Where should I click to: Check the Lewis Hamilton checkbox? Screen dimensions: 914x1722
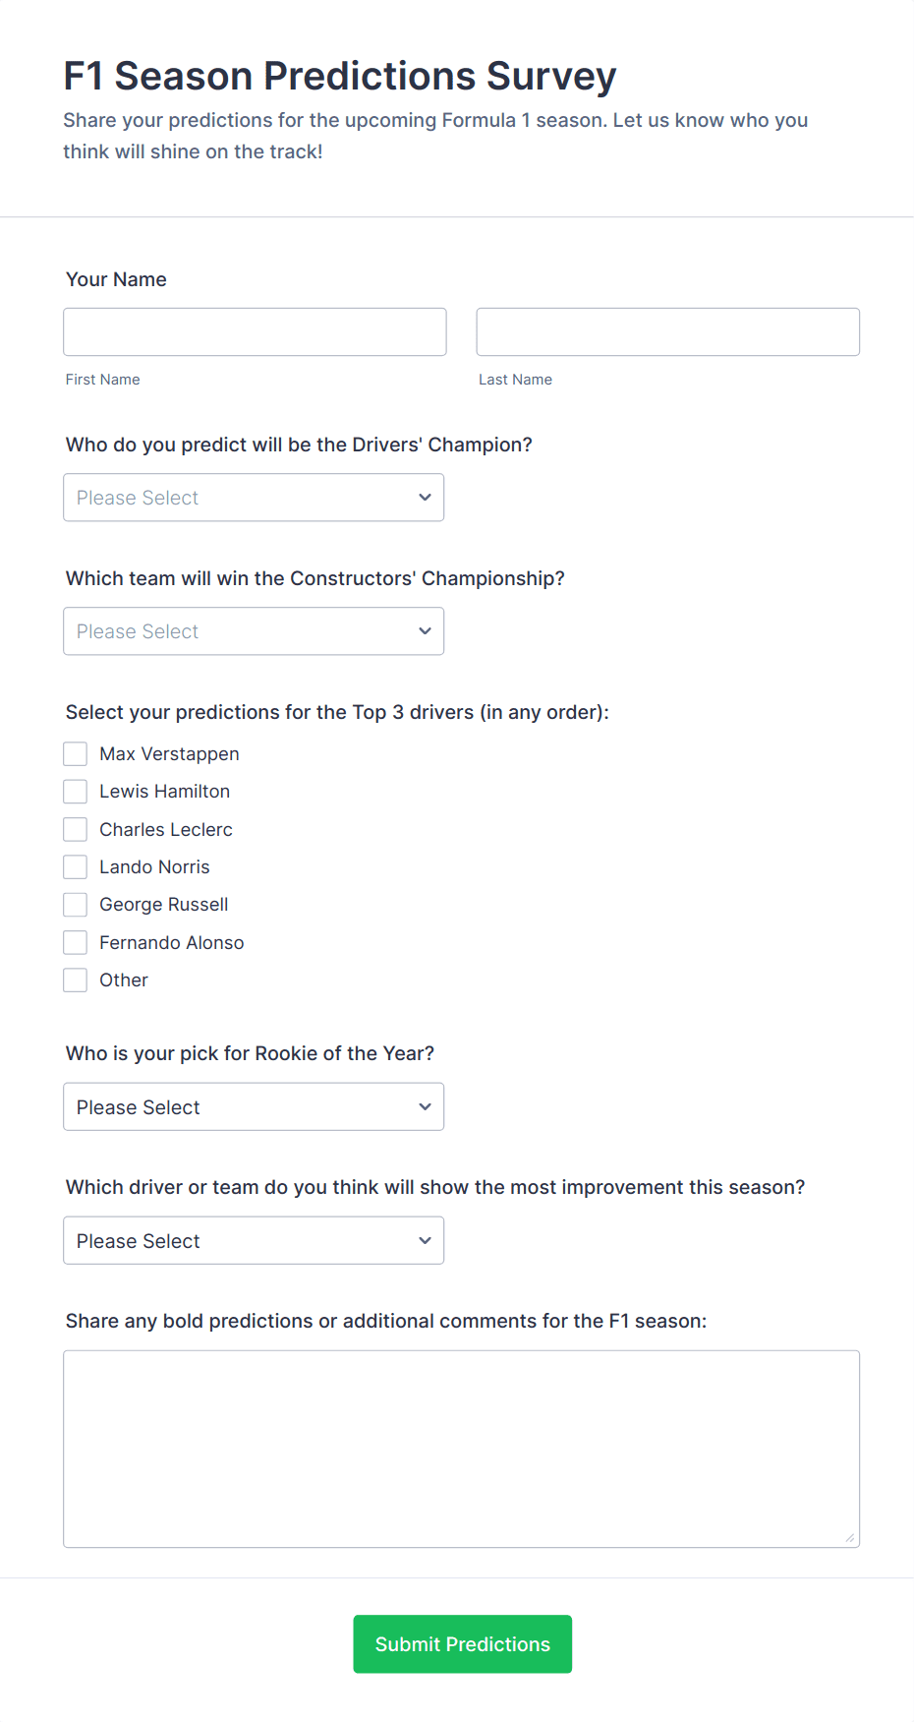click(76, 792)
